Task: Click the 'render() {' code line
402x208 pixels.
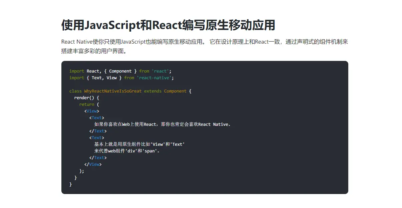Action: (x=87, y=98)
